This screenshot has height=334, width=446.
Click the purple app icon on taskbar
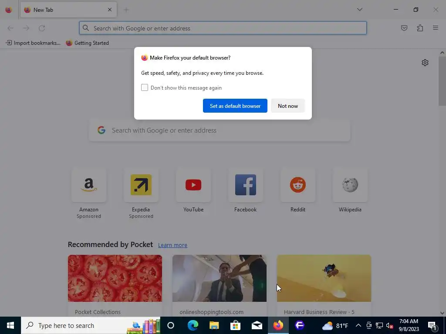[300, 325]
